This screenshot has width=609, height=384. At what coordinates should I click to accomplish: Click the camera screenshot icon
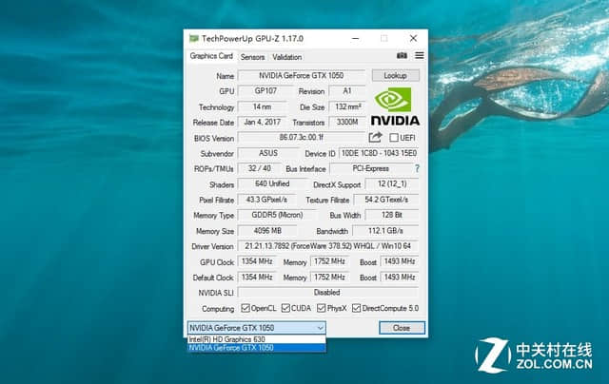pos(402,55)
